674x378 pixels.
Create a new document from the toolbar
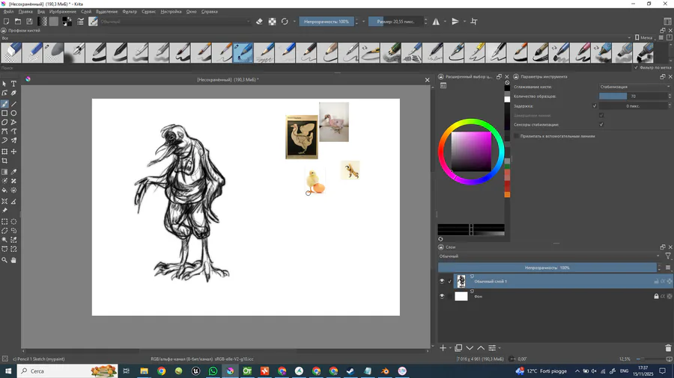tap(7, 22)
